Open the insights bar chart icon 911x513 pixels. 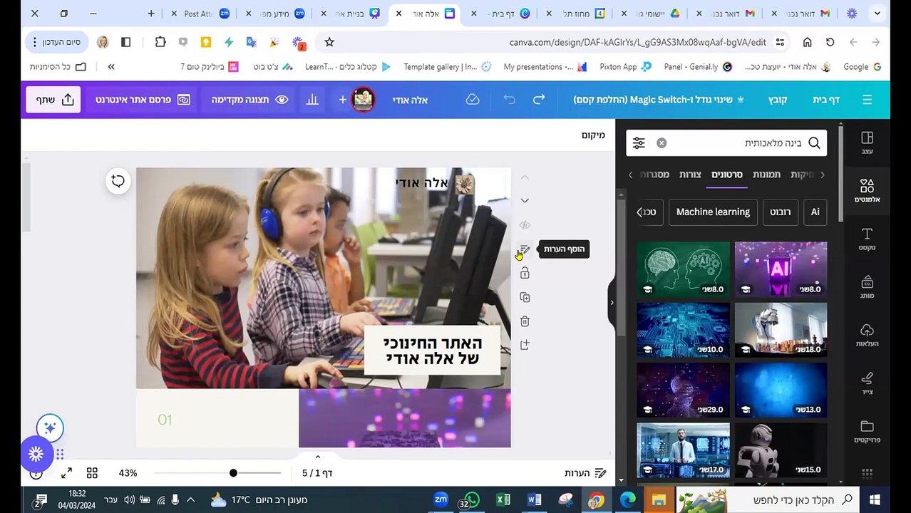pyautogui.click(x=312, y=100)
